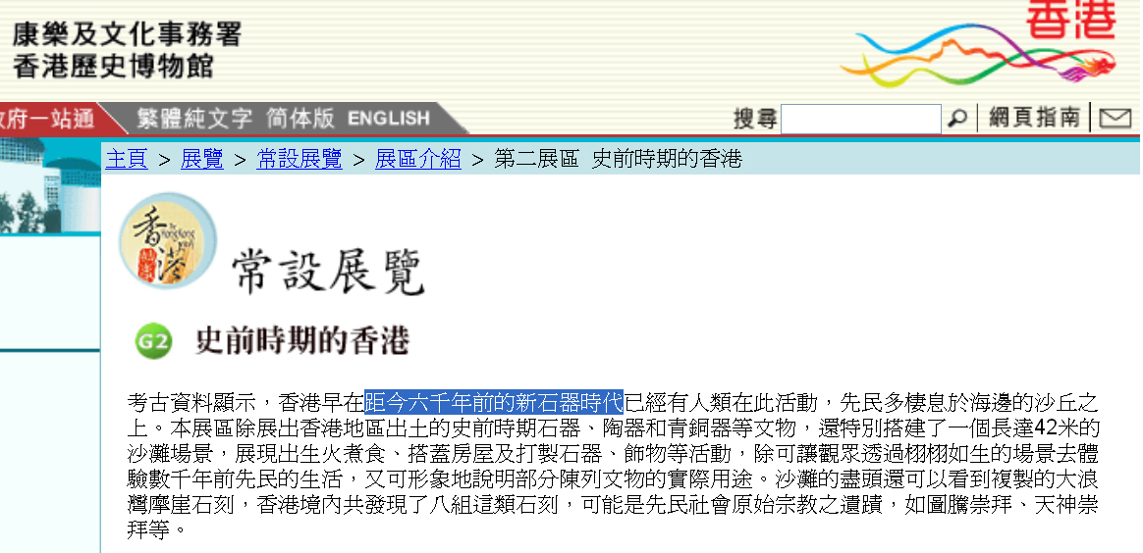Click the search magnifier icon
This screenshot has height=553, width=1143.
click(957, 118)
